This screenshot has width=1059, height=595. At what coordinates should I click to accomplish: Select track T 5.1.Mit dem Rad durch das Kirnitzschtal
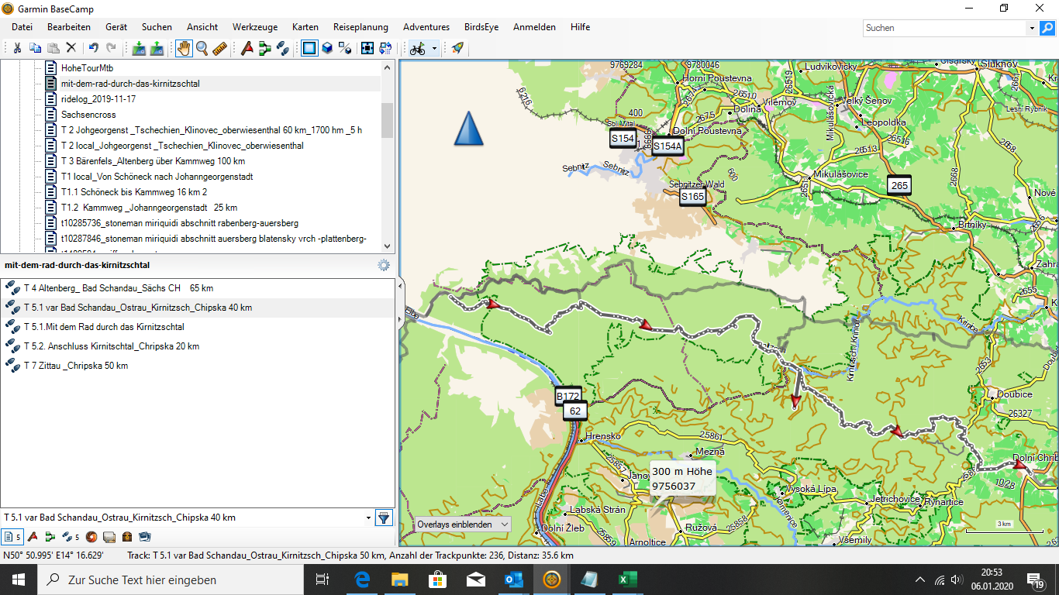point(198,327)
